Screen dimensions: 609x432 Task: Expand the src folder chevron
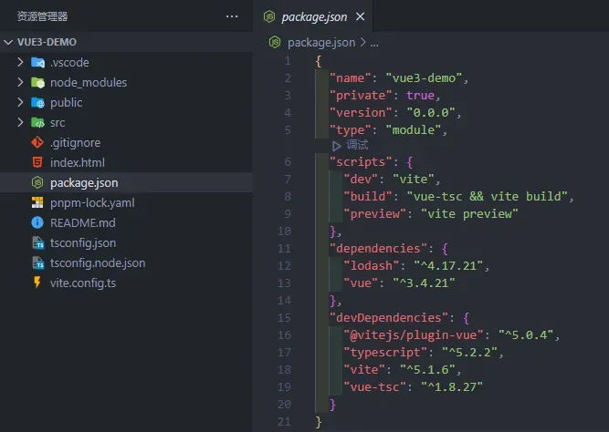point(21,123)
